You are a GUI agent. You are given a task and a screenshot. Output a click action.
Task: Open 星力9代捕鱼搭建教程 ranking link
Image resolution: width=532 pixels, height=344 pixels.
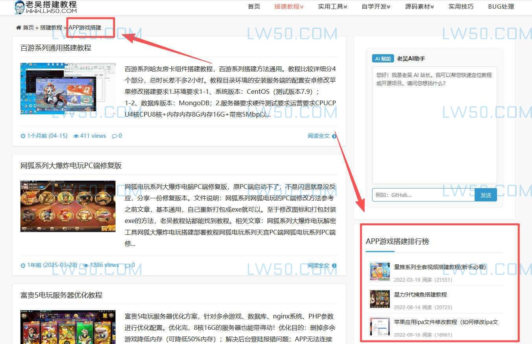pos(420,295)
